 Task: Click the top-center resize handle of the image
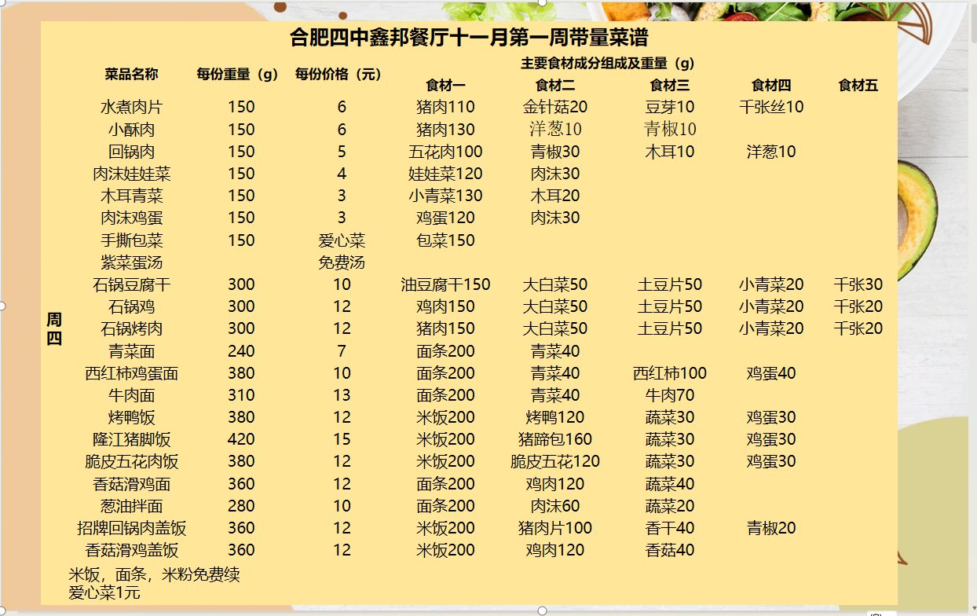point(541,2)
